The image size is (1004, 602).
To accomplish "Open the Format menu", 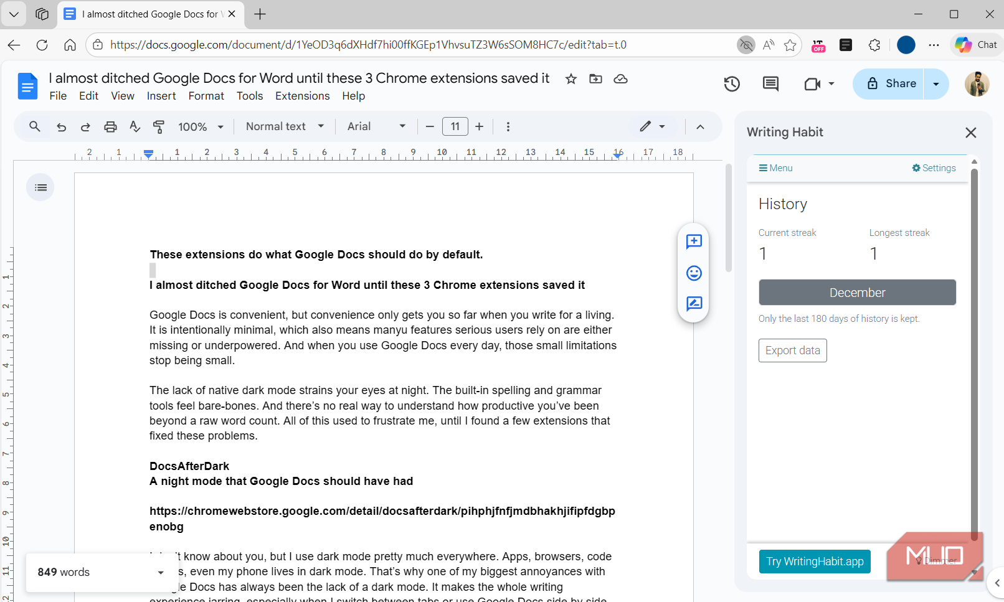I will [x=206, y=96].
